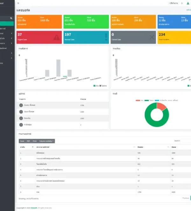Toggle gray ไม่ด่วน series in weekly chart legend
The width and height of the screenshot is (191, 211).
103,86
